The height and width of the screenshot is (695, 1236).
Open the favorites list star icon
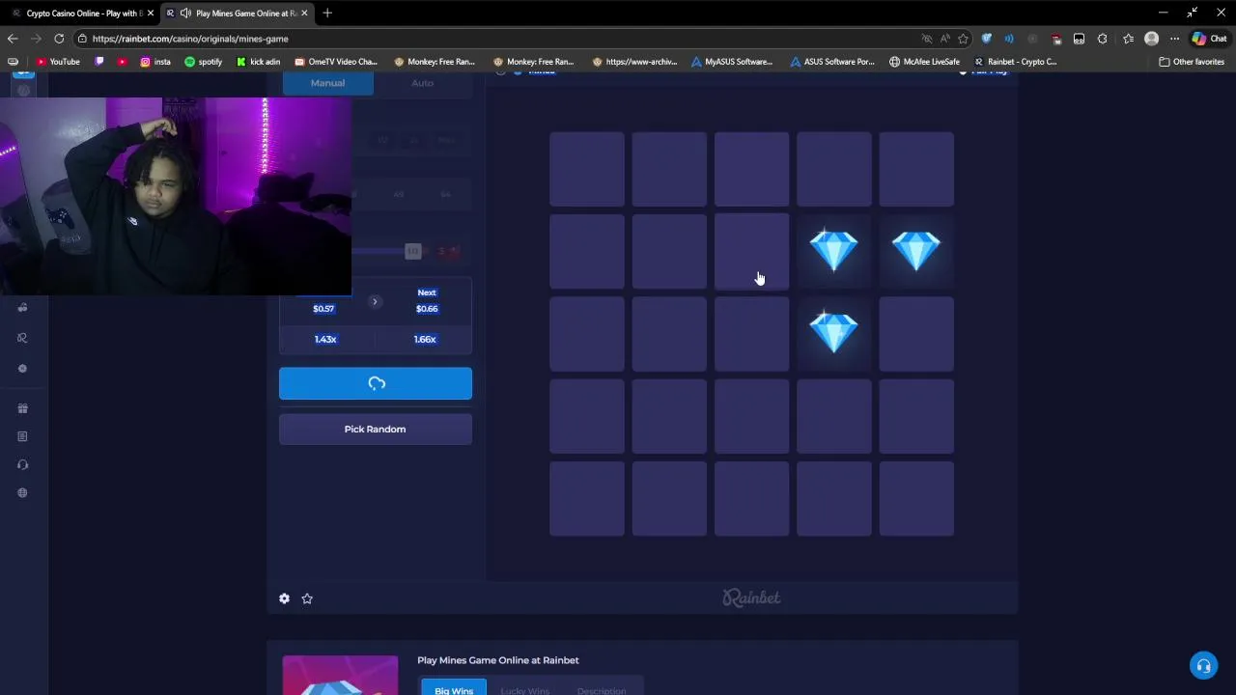[x=1128, y=39]
